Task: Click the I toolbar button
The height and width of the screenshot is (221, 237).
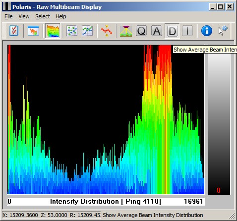Action: [187, 31]
